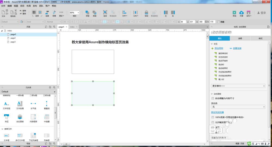This screenshot has width=272, height=147.
Task: Enable fit to content checkbox (自动调整为内容尺寸)
Action: click(213, 98)
